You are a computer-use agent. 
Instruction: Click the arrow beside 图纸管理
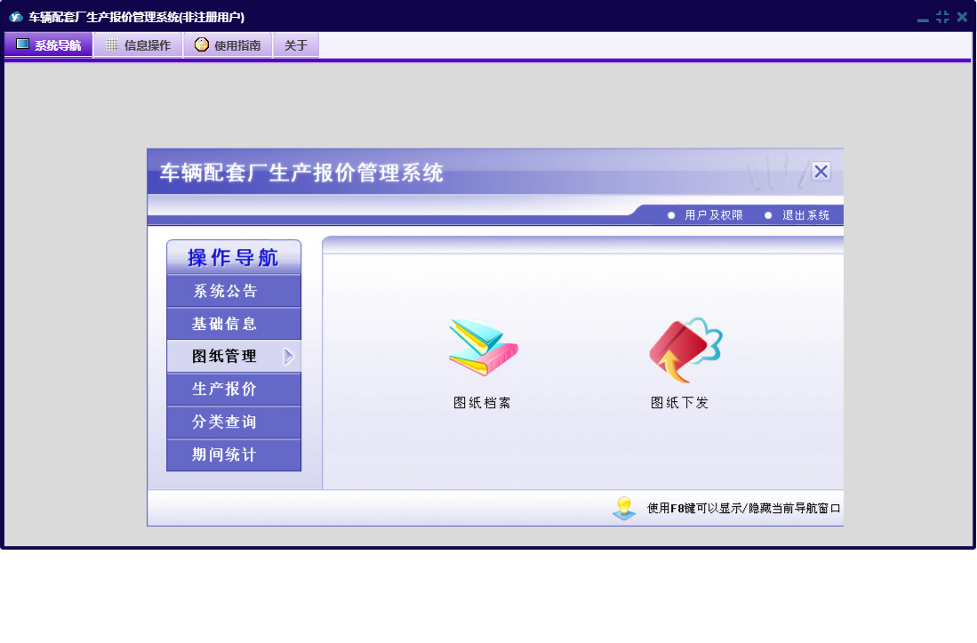coord(289,357)
